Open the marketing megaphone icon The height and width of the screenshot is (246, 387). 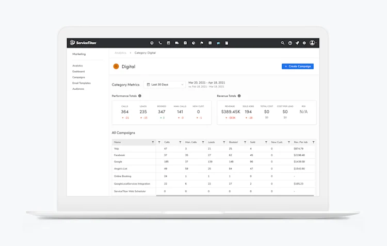(218, 43)
